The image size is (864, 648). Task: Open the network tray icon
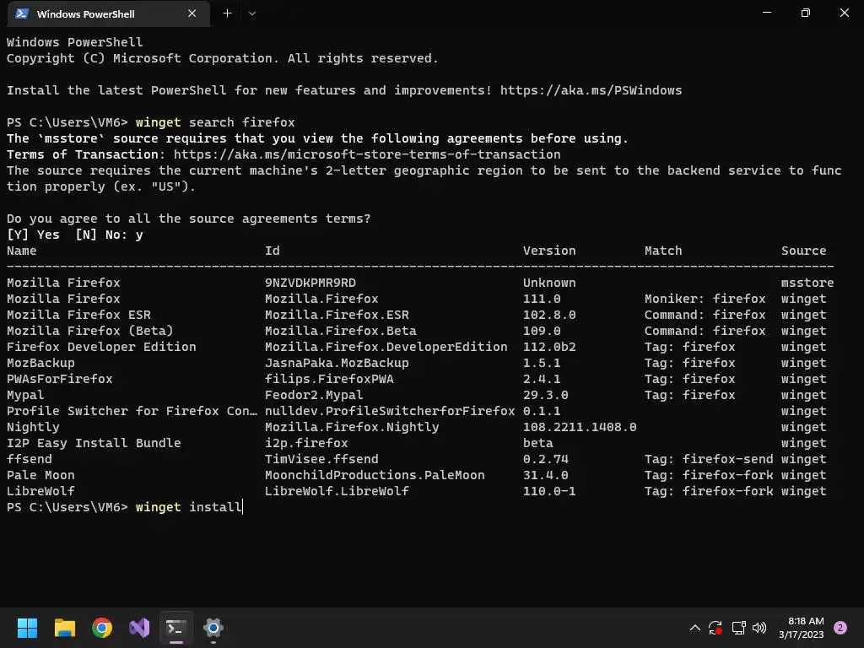738,628
